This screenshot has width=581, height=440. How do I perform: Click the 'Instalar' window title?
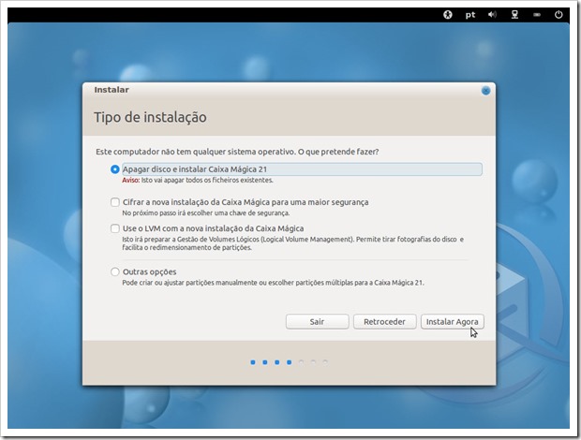(112, 90)
